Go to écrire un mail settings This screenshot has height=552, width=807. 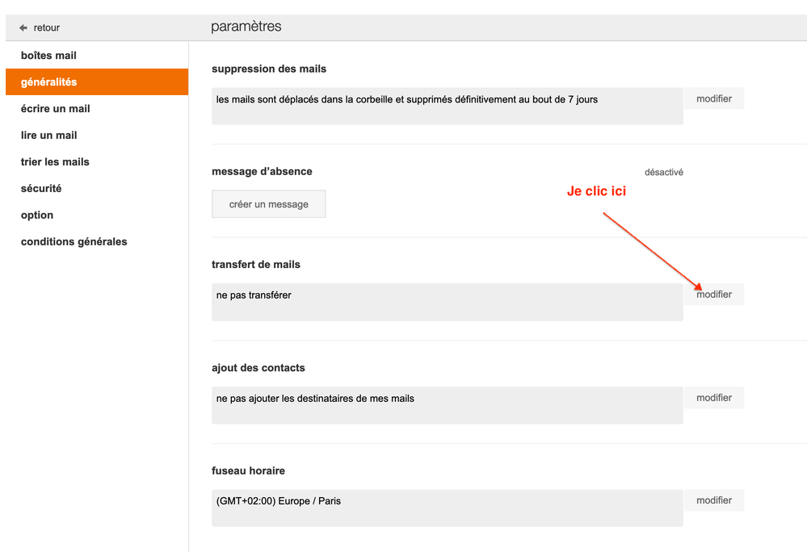click(x=56, y=109)
